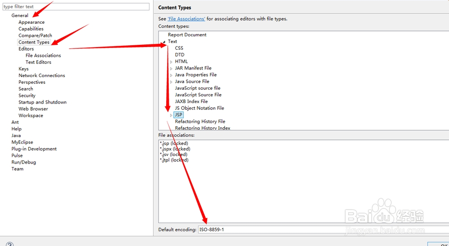Open help via the question mark icon
The height and width of the screenshot is (246, 449).
[x=9, y=244]
